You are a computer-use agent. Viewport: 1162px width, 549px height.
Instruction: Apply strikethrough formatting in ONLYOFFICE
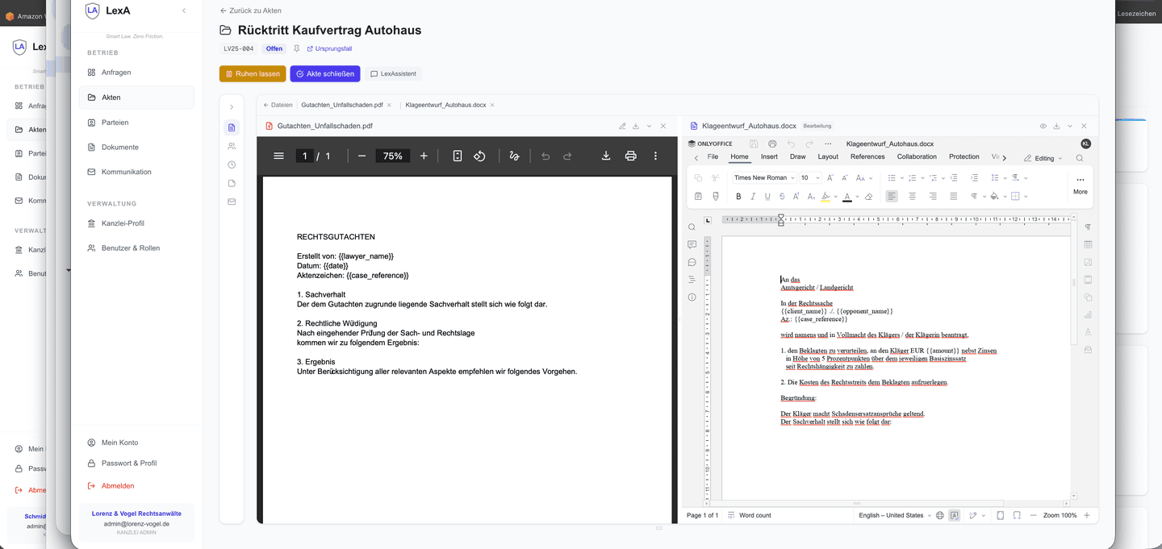point(781,196)
